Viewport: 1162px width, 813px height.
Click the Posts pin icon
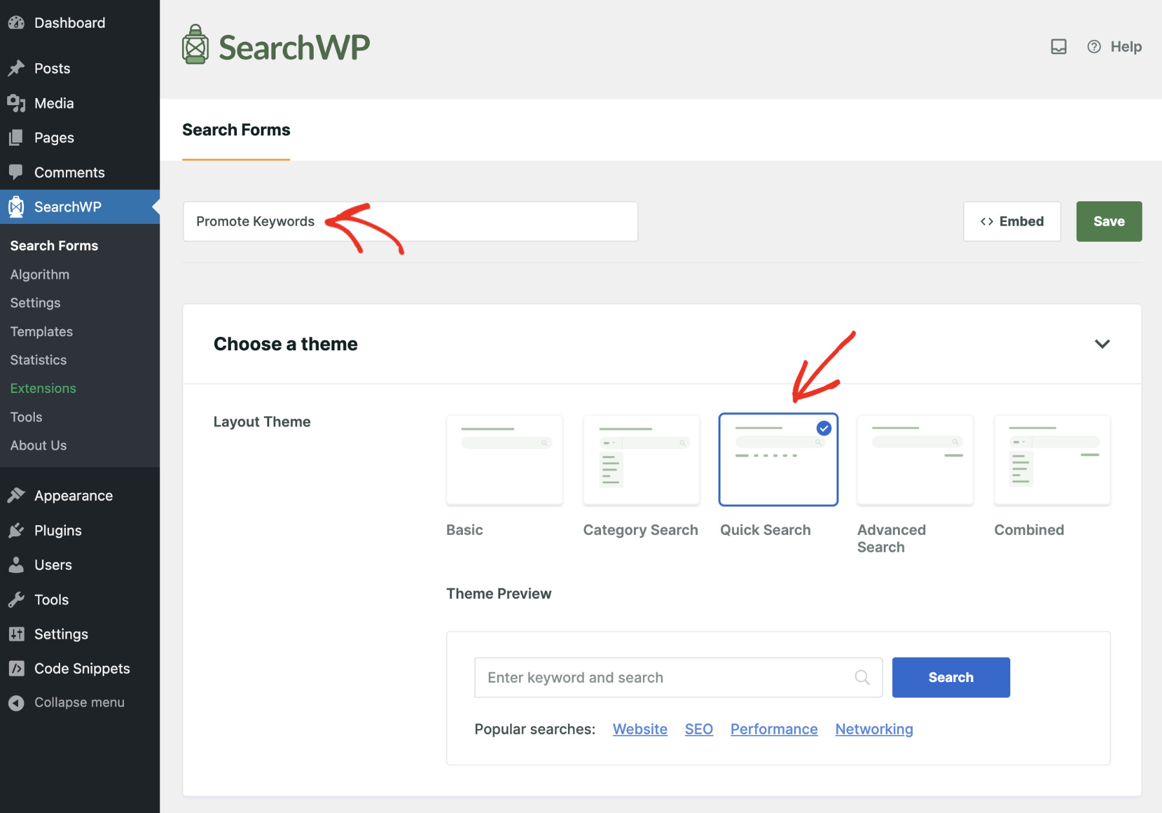click(x=16, y=68)
